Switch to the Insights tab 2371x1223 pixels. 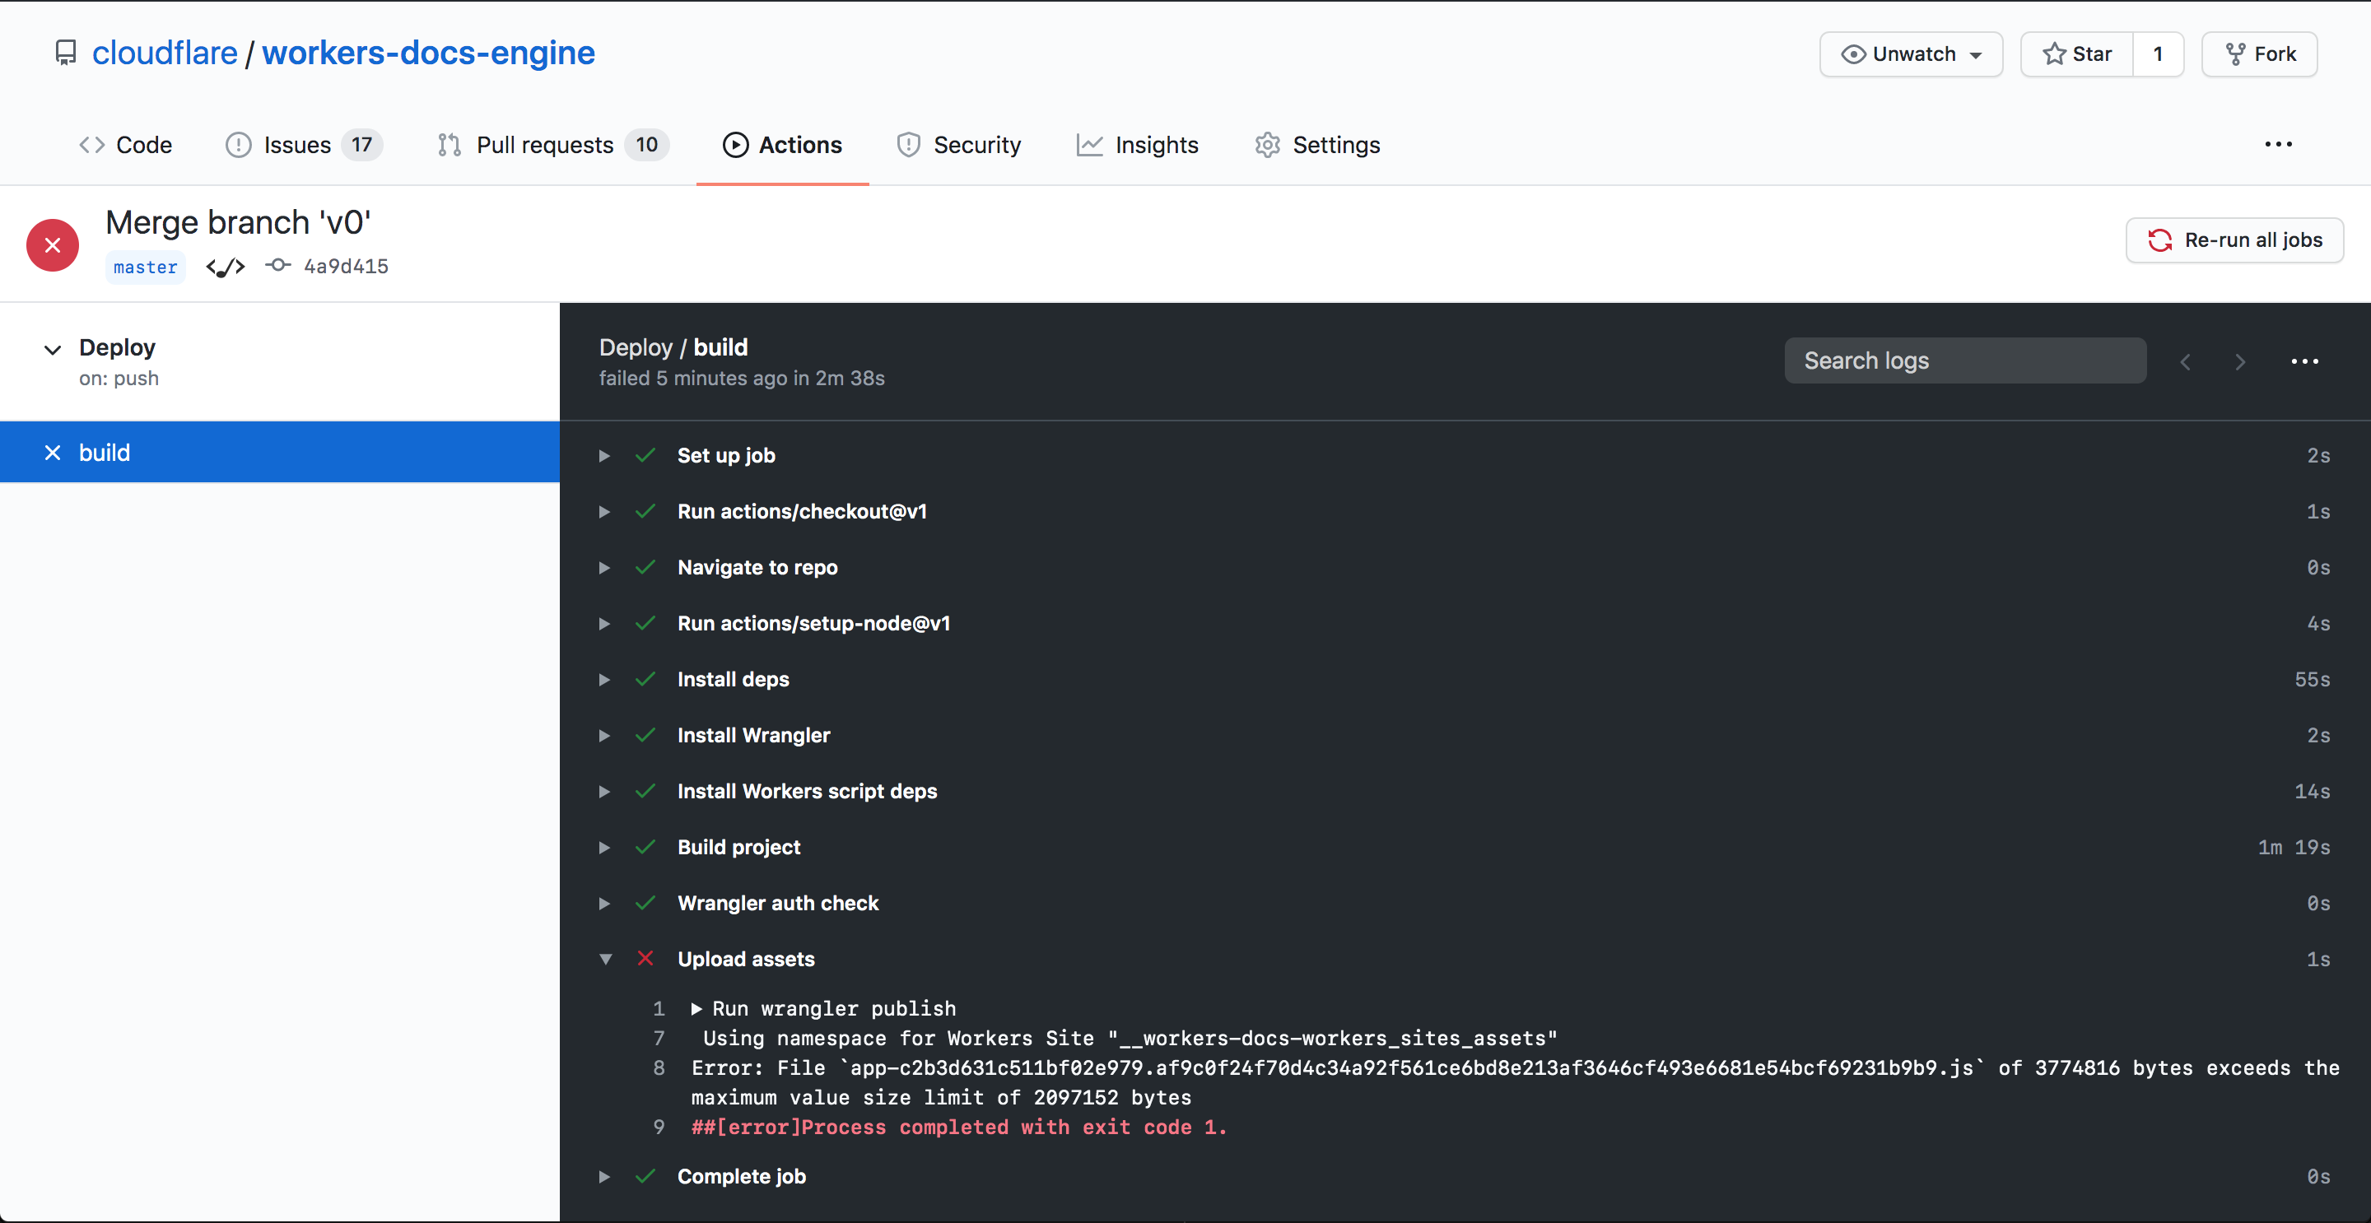(1138, 146)
